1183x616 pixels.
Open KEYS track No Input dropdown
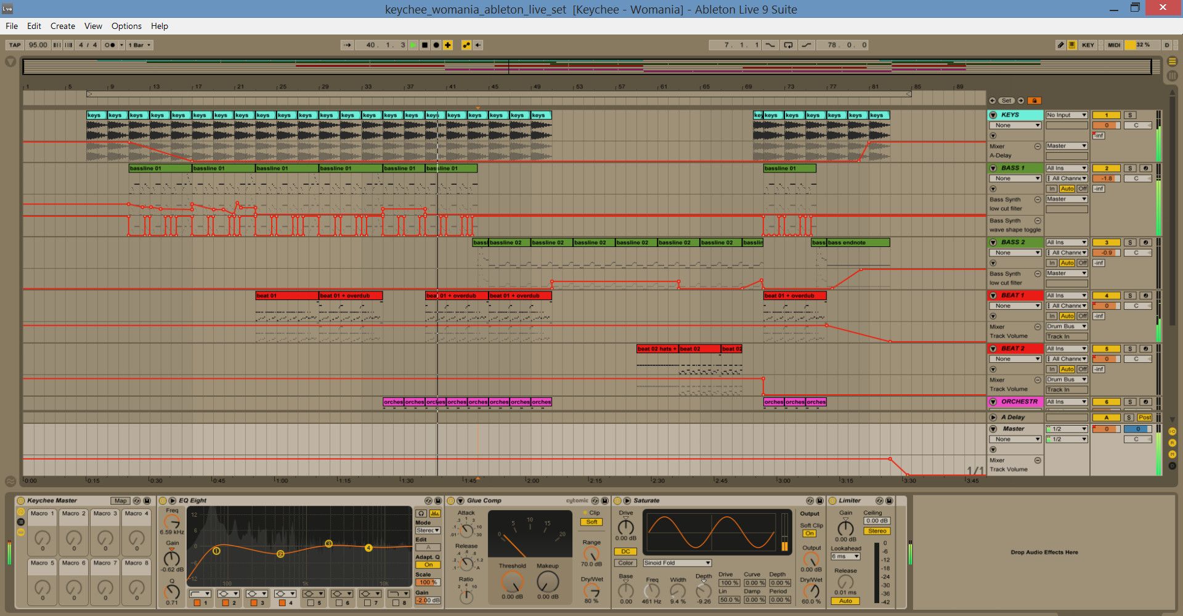click(1066, 115)
